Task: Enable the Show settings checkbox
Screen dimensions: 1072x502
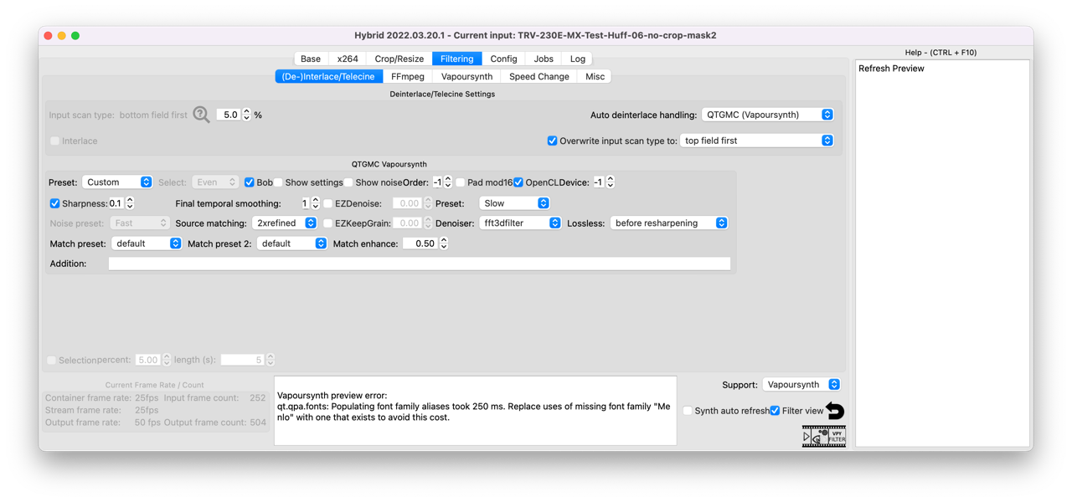Action: click(x=279, y=182)
